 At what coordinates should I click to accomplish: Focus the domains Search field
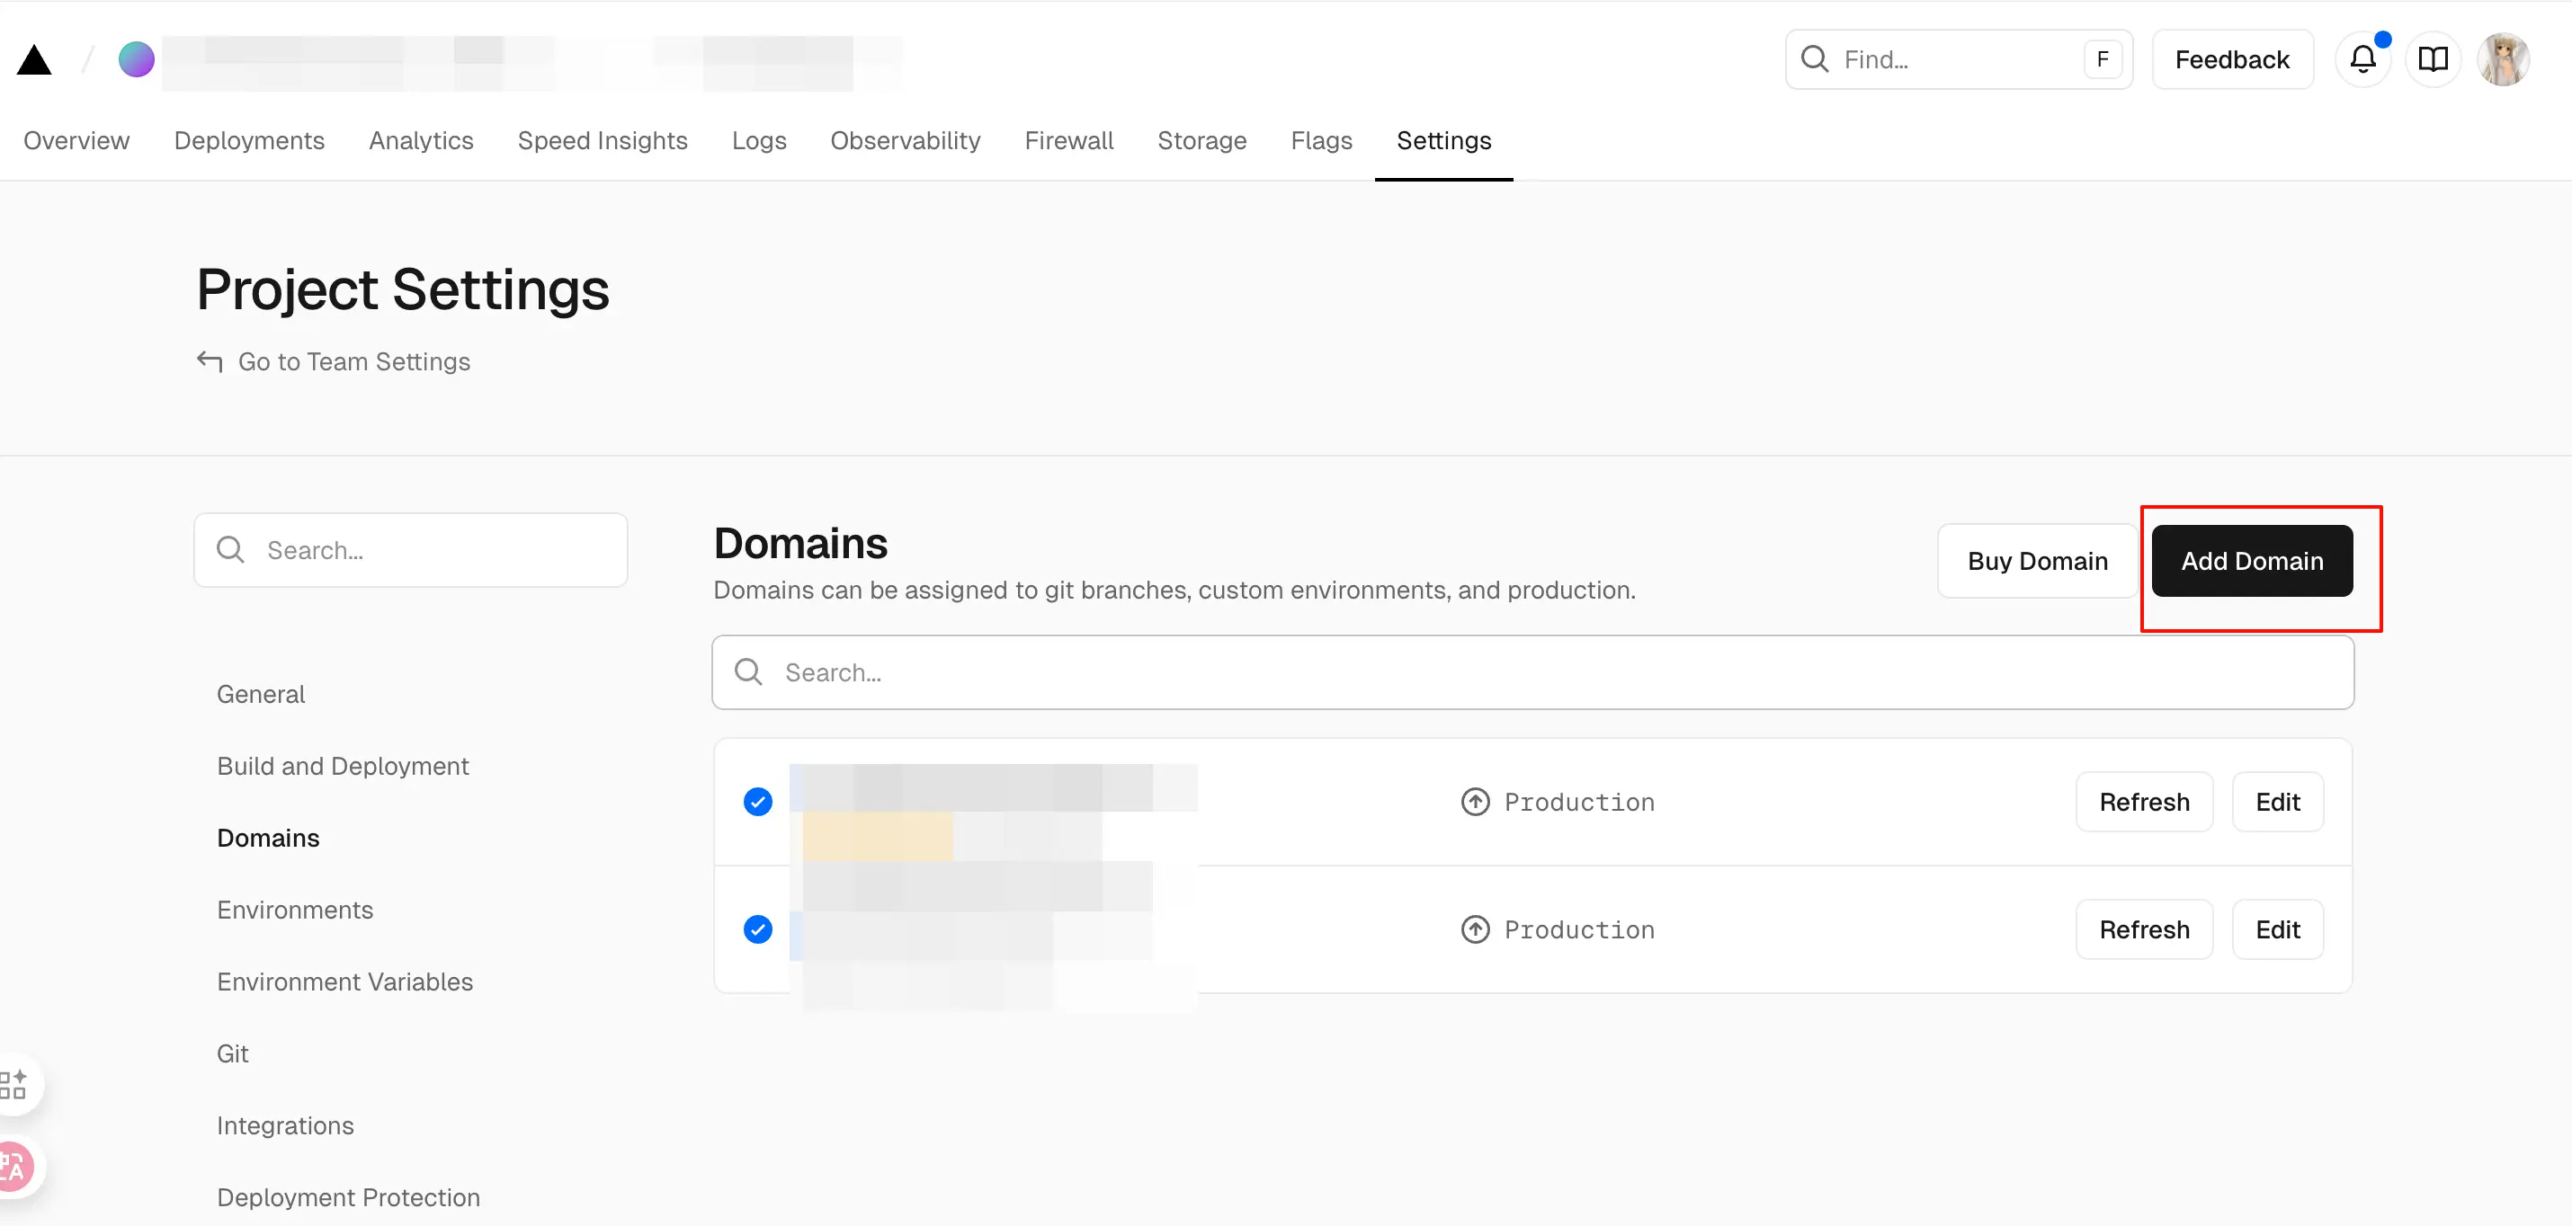pyautogui.click(x=1532, y=672)
